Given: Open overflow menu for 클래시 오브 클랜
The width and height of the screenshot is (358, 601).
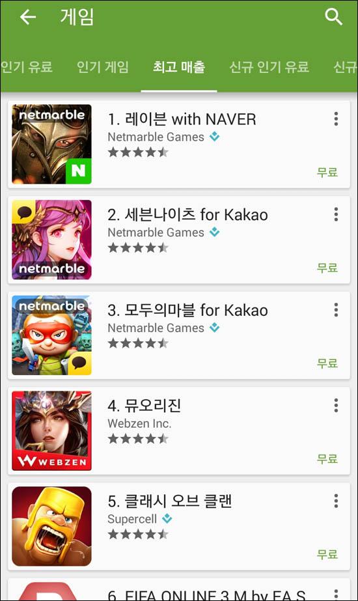Looking at the screenshot, I should [336, 501].
